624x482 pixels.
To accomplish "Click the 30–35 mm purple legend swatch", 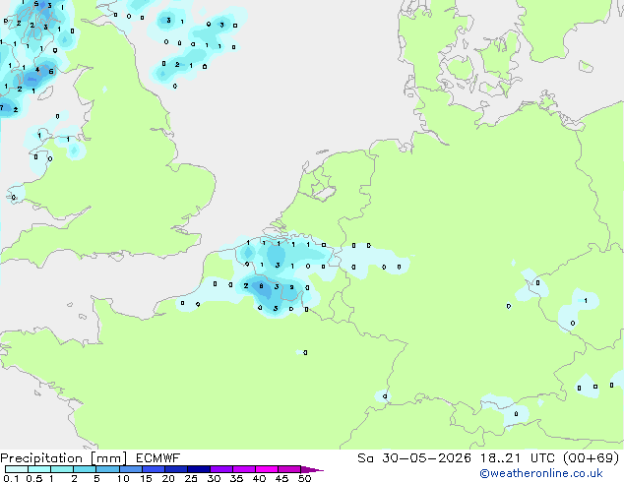I will click(221, 469).
